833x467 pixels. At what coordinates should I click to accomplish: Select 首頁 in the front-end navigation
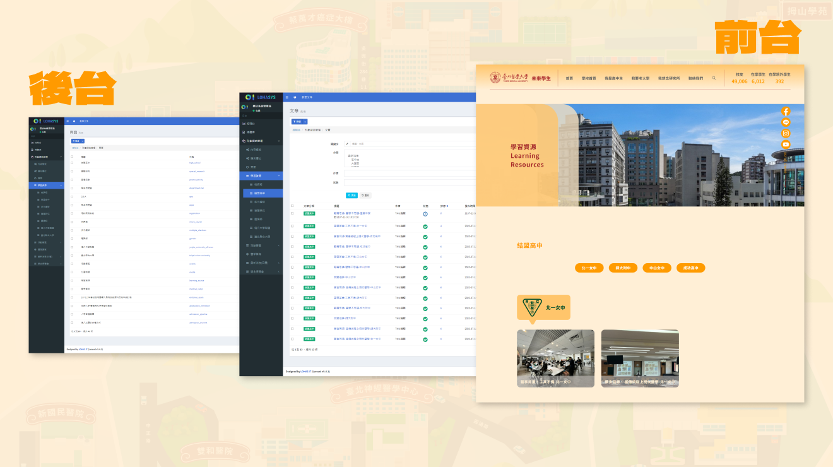coord(569,78)
